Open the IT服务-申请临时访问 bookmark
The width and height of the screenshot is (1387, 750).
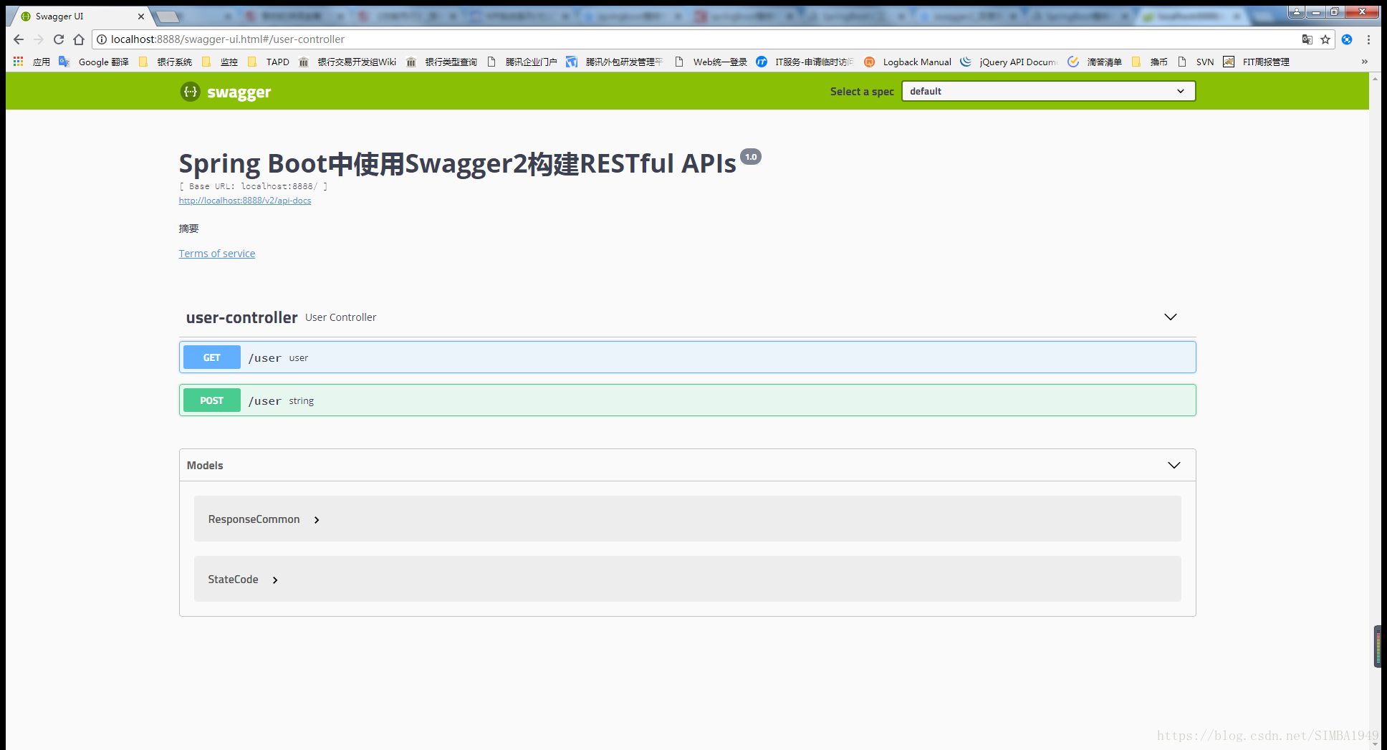coord(805,62)
